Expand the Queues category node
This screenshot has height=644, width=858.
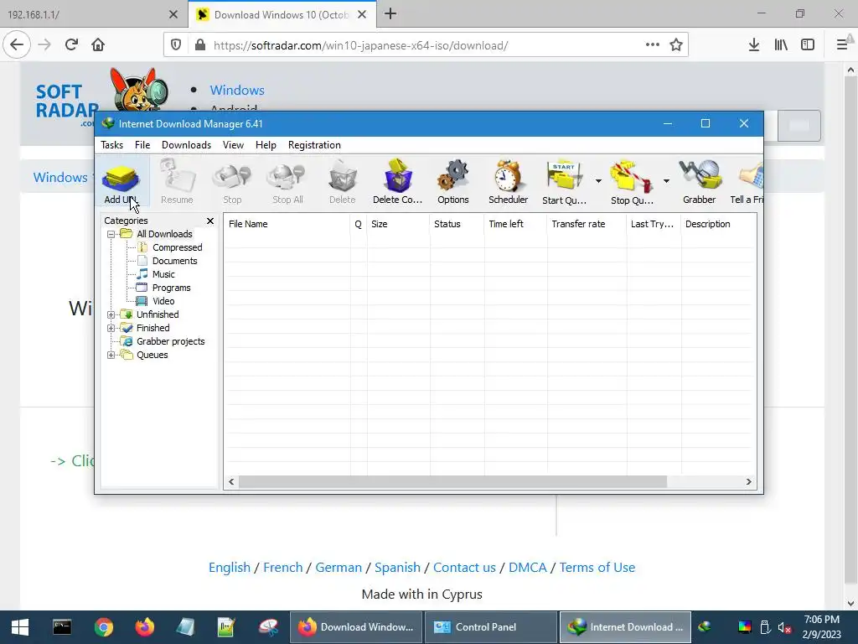pos(111,356)
